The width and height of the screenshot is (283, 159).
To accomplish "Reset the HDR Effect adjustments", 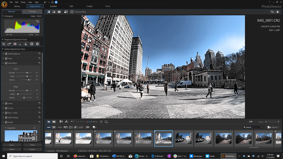I will pos(39,63).
